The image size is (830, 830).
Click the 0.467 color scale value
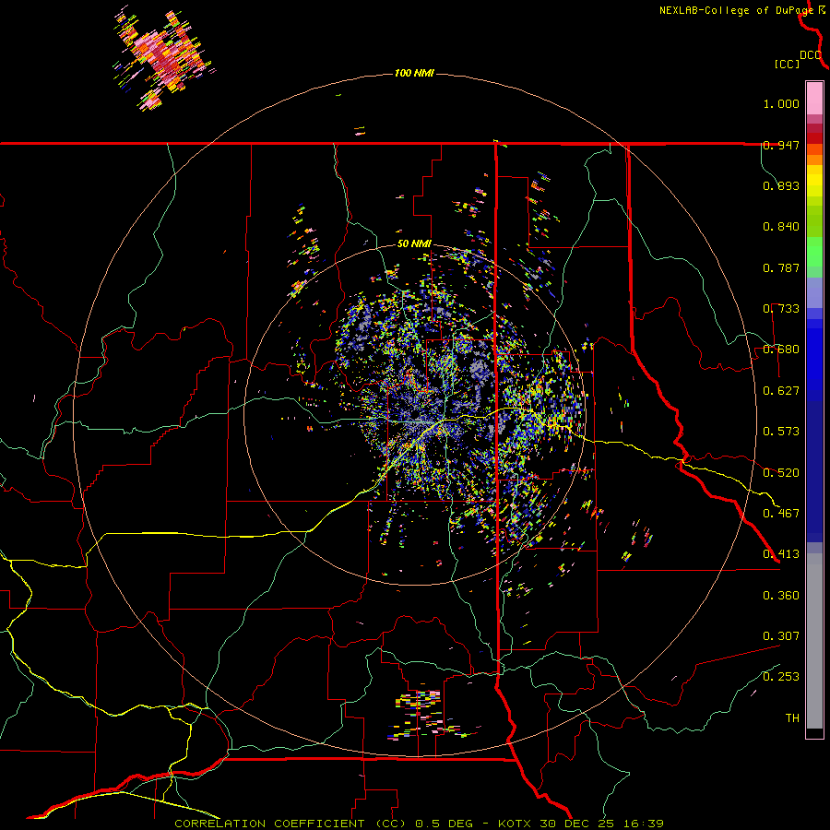(781, 514)
